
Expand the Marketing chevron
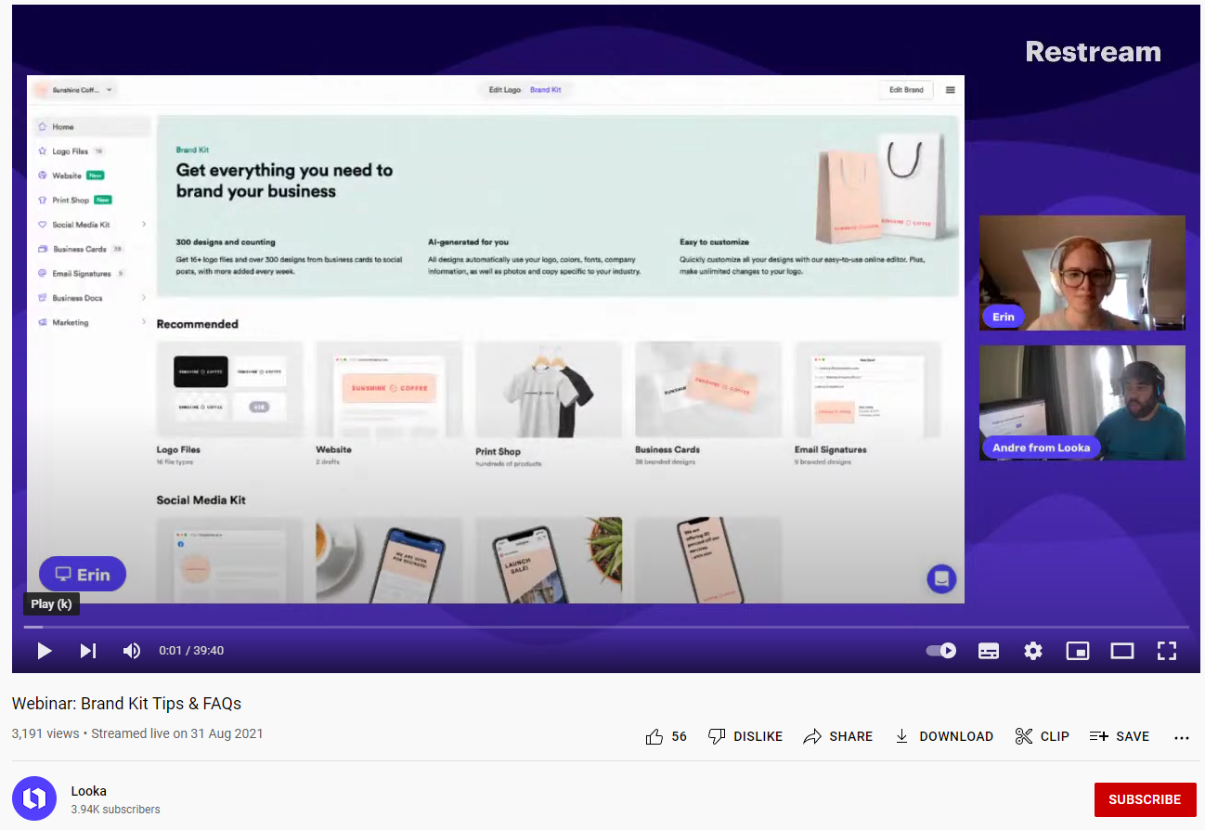pyautogui.click(x=144, y=322)
